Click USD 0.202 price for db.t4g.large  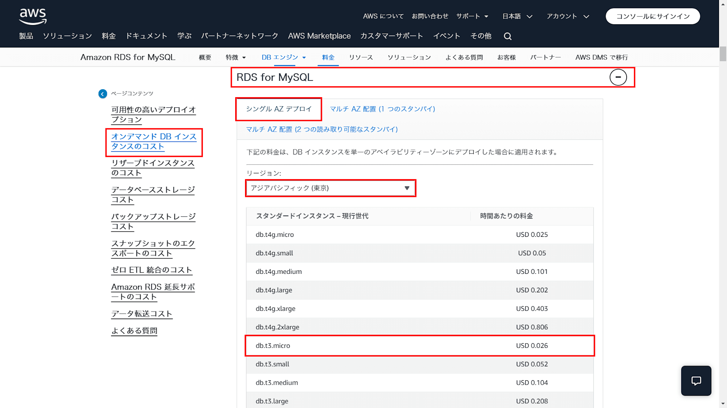532,290
